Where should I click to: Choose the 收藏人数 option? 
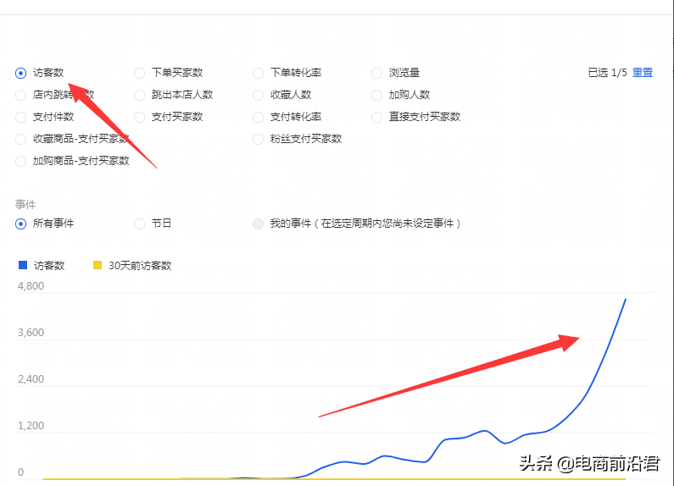pos(258,95)
